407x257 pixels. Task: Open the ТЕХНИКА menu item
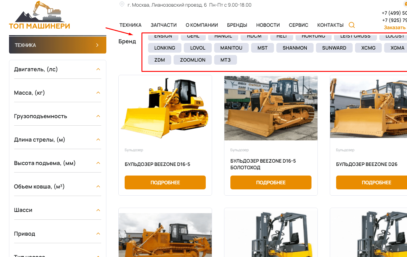(130, 25)
